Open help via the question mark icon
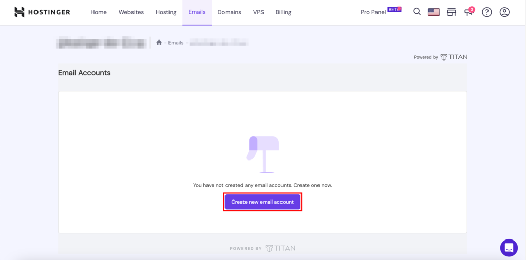Viewport: 526px width, 260px height. [486, 12]
